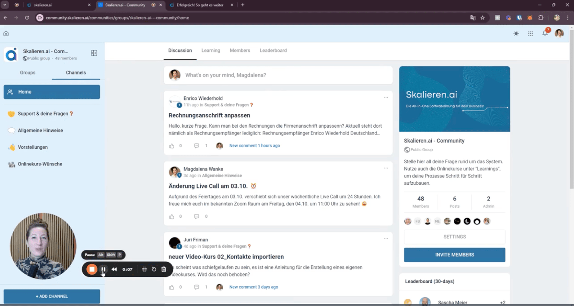574x306 pixels.
Task: Switch to skalieren.ai browser tab
Action: (58, 5)
